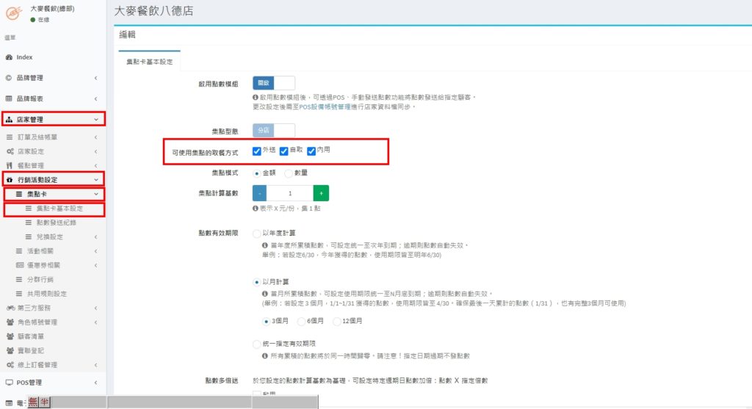Image resolution: width=752 pixels, height=409 pixels.
Task: Click the gears icon for 線上訂餐管理
Action: tap(10, 365)
